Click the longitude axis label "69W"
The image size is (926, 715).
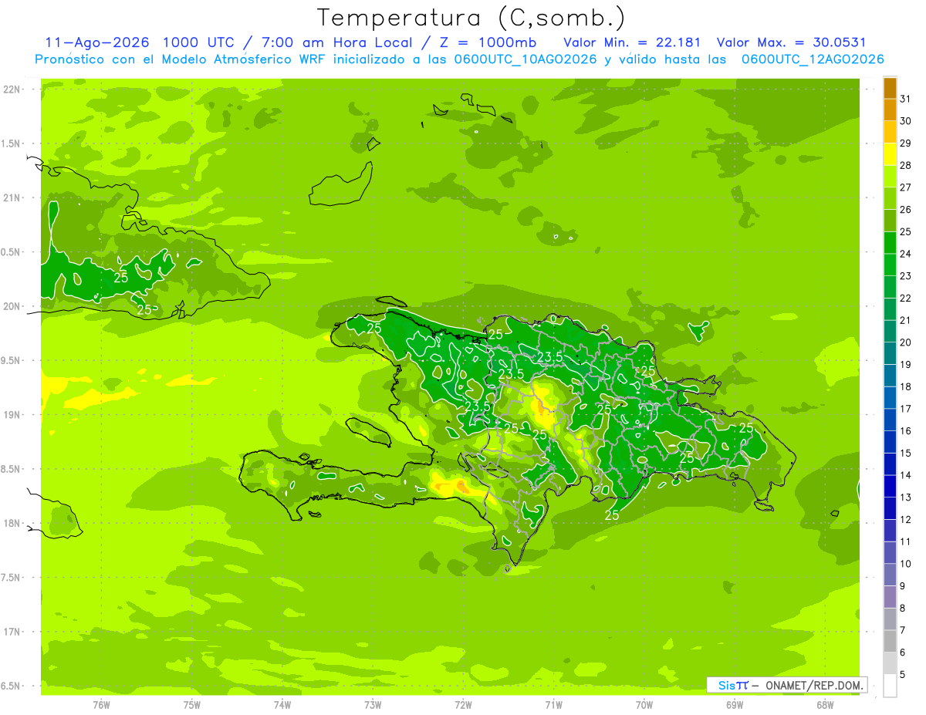tap(735, 705)
